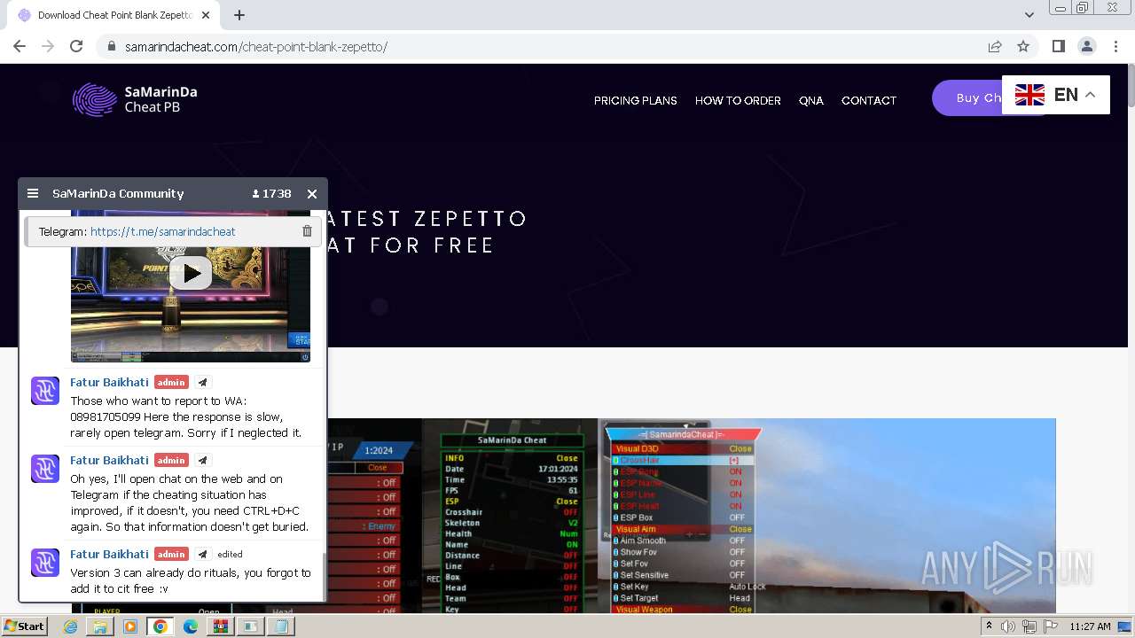Click the address bar URL
Image resolution: width=1135 pixels, height=638 pixels.
click(256, 47)
